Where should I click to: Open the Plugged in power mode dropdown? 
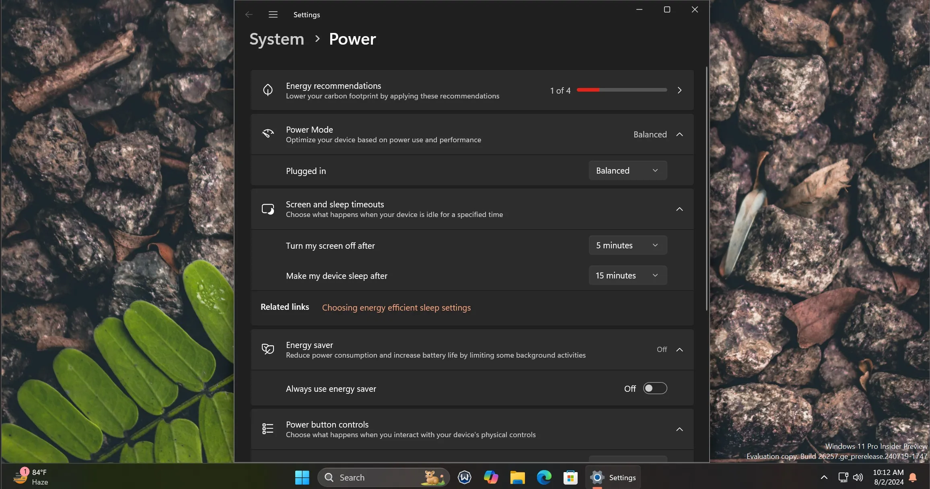coord(627,170)
